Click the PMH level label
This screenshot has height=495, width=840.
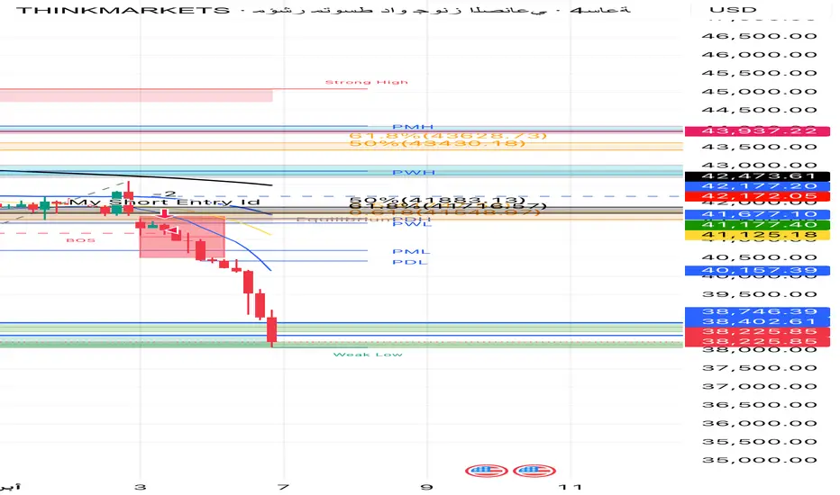413,127
